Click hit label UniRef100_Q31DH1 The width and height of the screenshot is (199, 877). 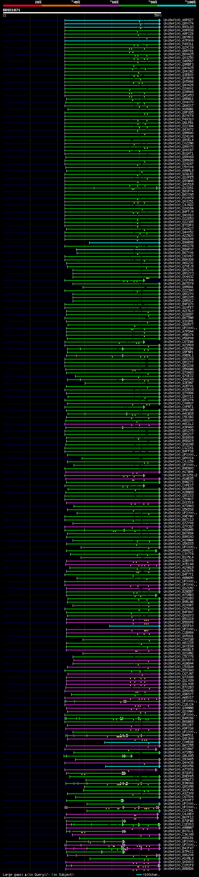click(x=178, y=321)
